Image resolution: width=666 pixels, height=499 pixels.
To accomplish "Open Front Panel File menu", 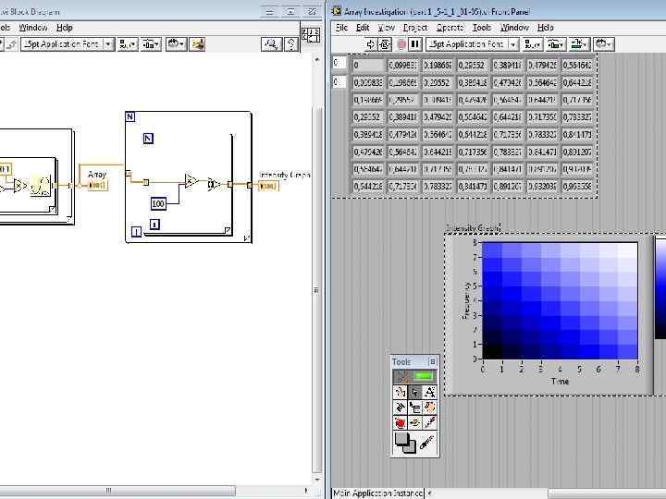I will (341, 28).
